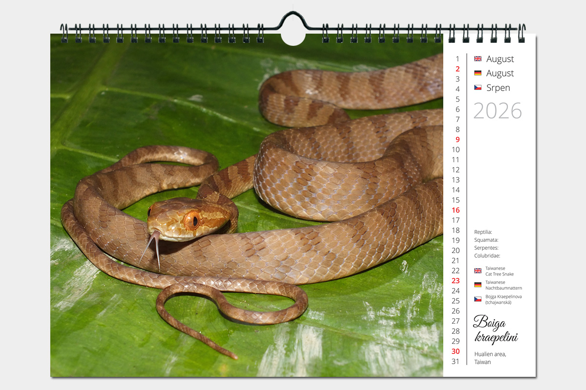Click the script title 'Boiga kraepelini'
The width and height of the screenshot is (586, 390).
pos(496,330)
